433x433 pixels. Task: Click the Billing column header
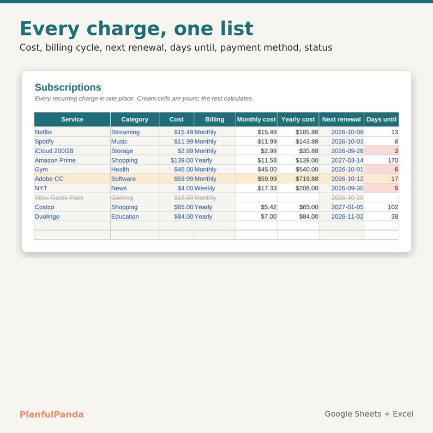tap(215, 119)
